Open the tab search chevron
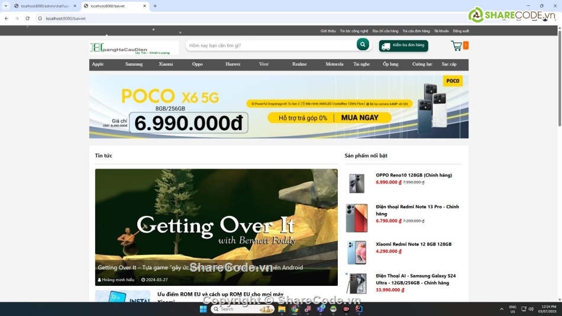Image resolution: width=562 pixels, height=316 pixels. point(6,6)
